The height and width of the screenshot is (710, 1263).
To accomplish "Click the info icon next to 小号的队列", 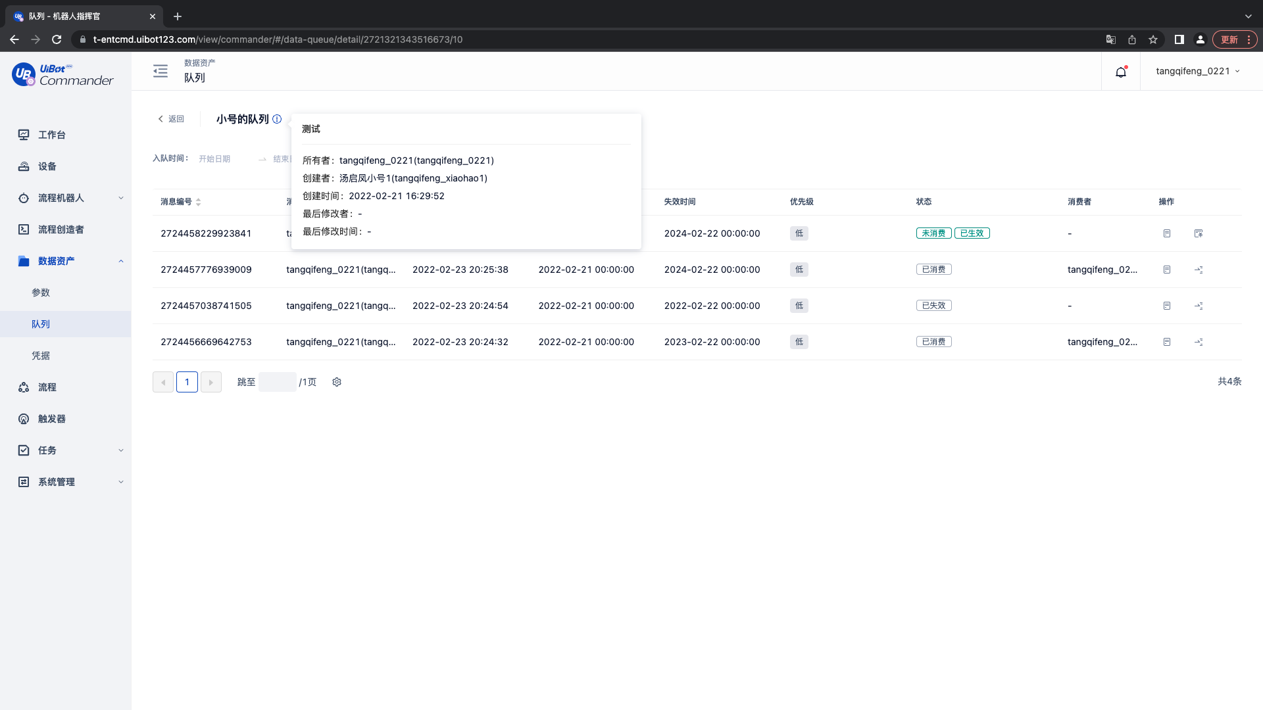I will [x=277, y=119].
